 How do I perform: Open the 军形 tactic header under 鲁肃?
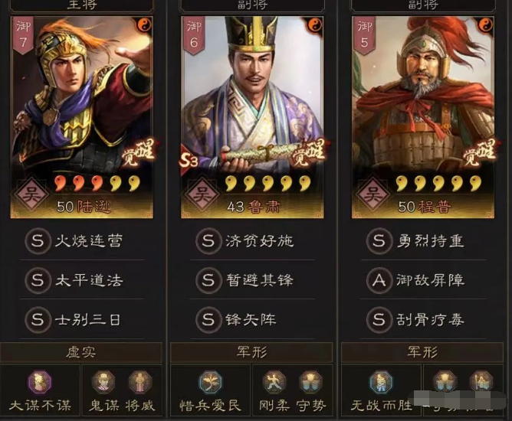[x=251, y=353]
